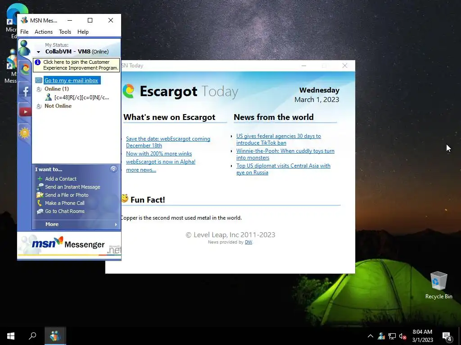Click the Send an Instant Message icon

pyautogui.click(x=40, y=187)
